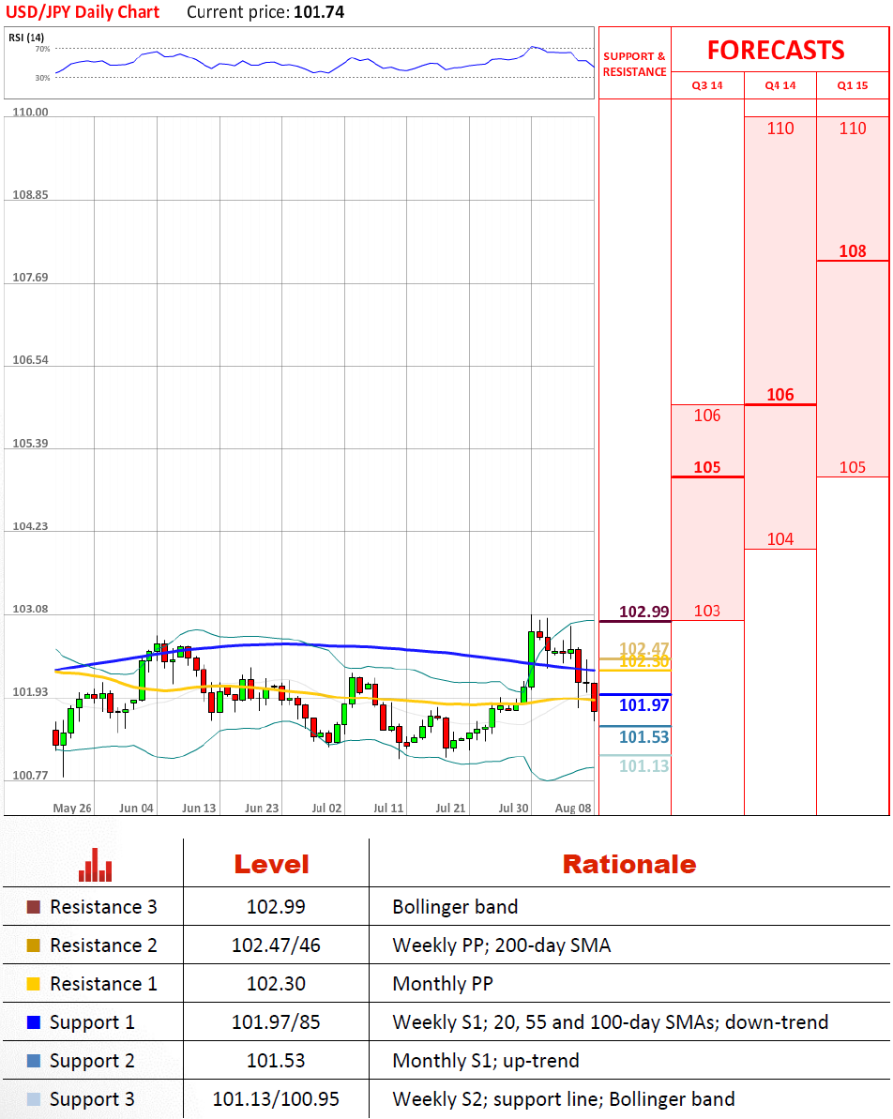Select the 'Q4 14' forecast column header
The height and width of the screenshot is (1119, 893).
pos(780,85)
